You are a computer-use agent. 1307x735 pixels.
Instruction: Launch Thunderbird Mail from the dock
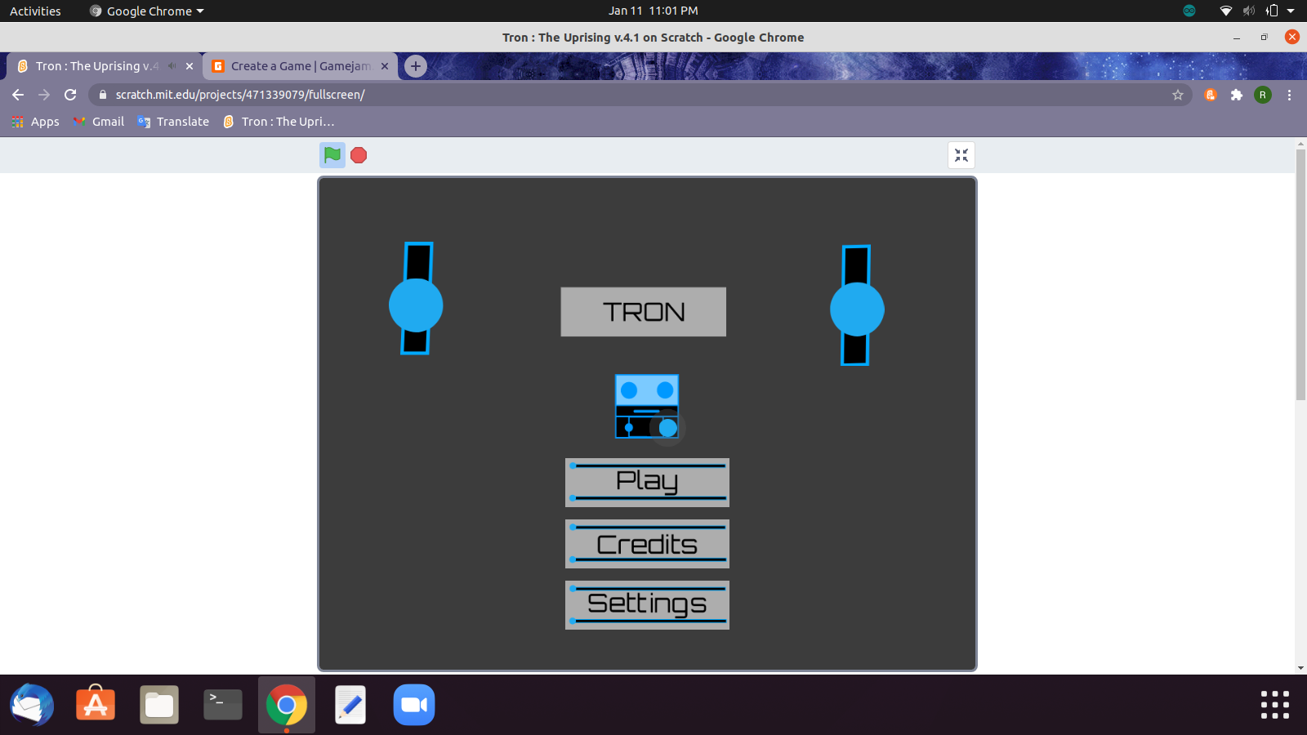click(x=32, y=705)
